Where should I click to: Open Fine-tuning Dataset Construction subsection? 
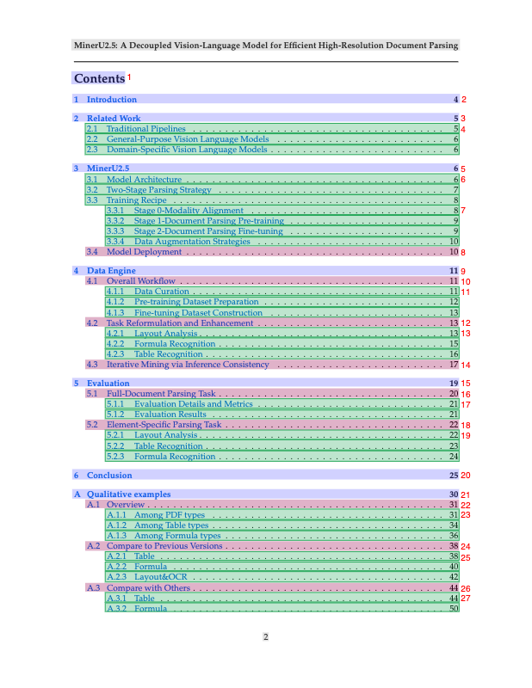[x=198, y=313]
